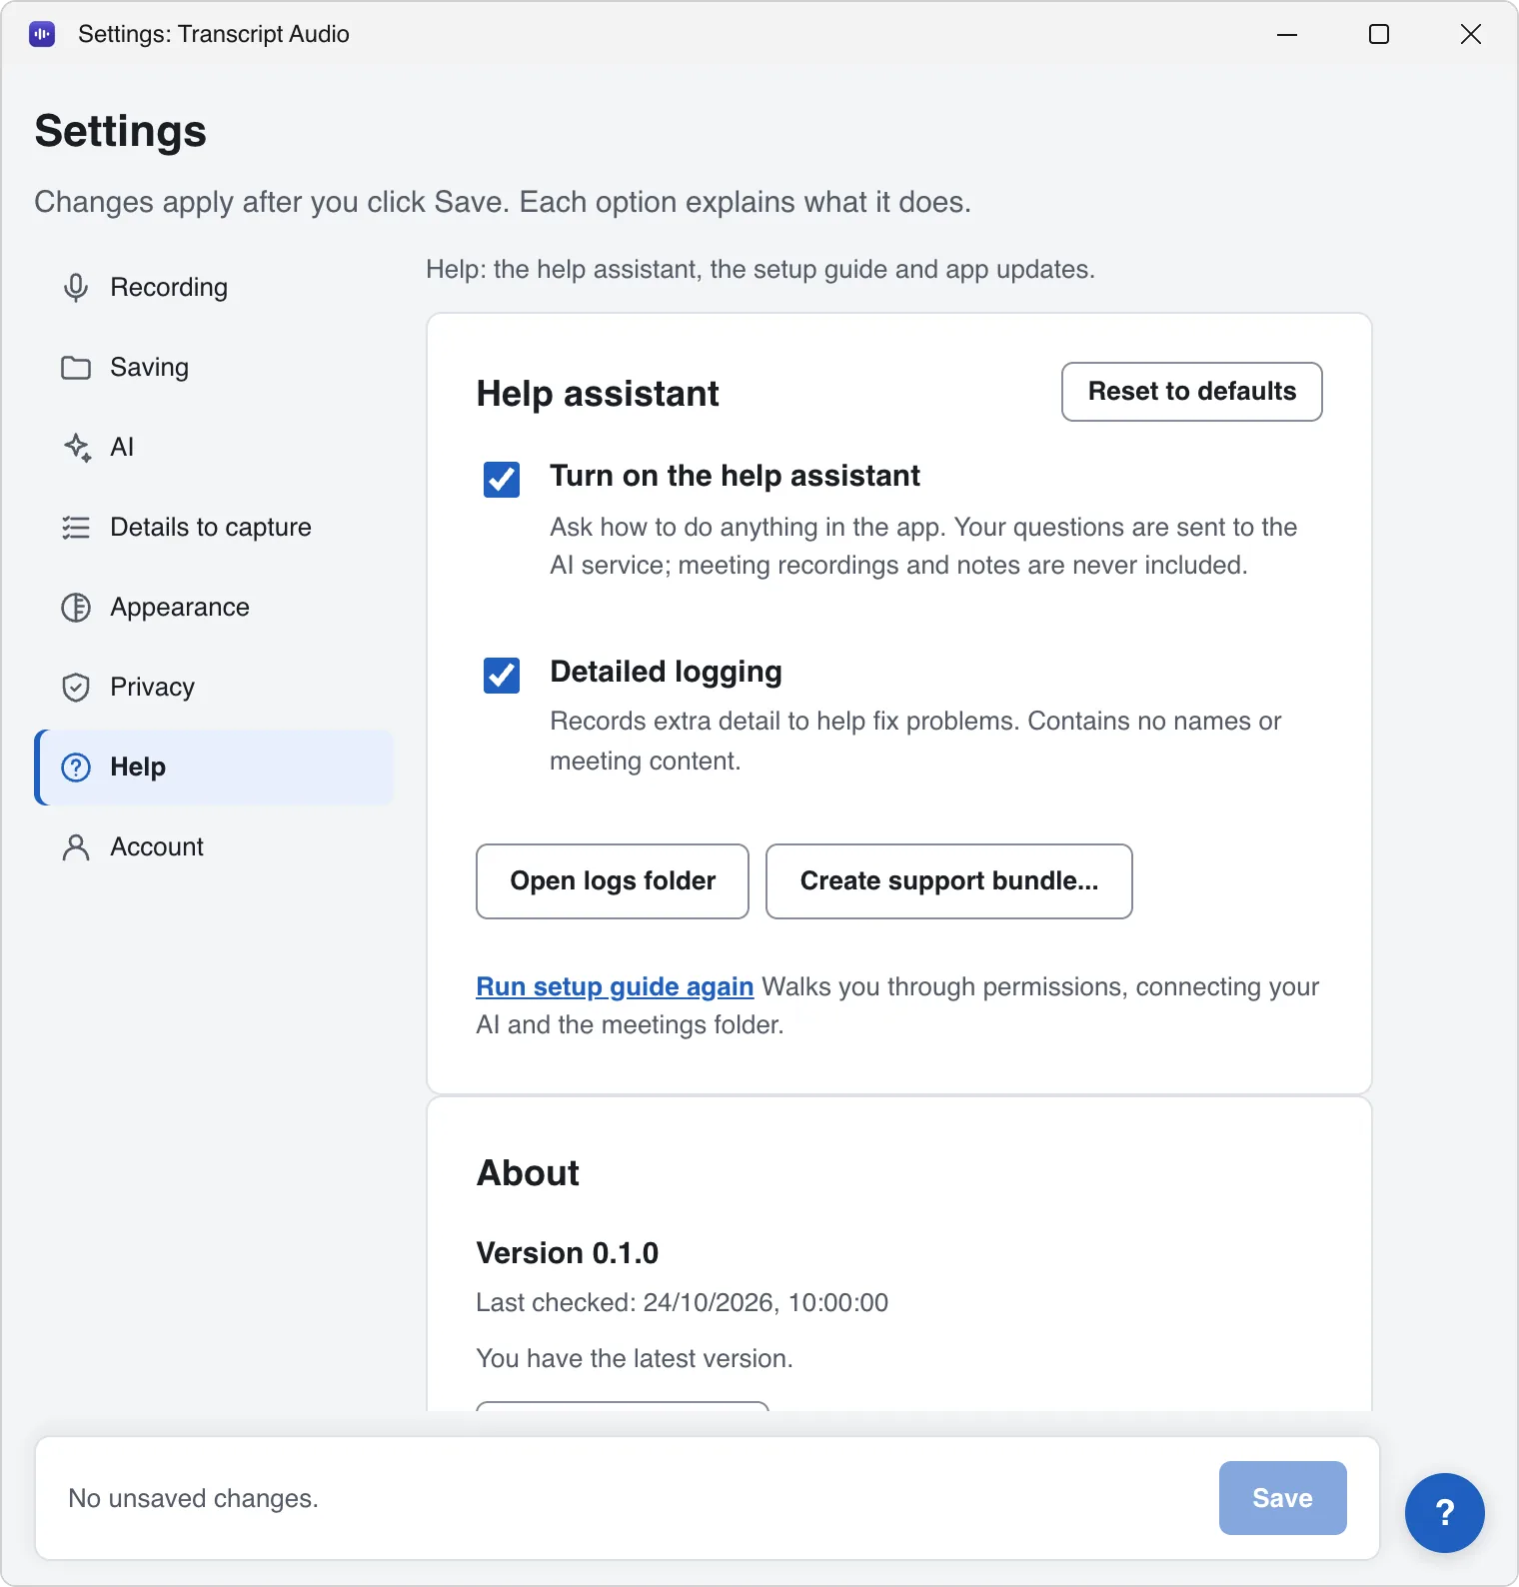This screenshot has width=1519, height=1587.
Task: Click the Version 0.1.0 text
Action: (568, 1253)
